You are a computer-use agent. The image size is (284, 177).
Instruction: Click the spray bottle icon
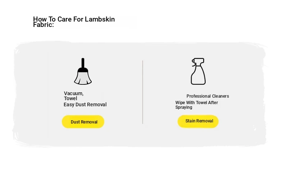(198, 71)
